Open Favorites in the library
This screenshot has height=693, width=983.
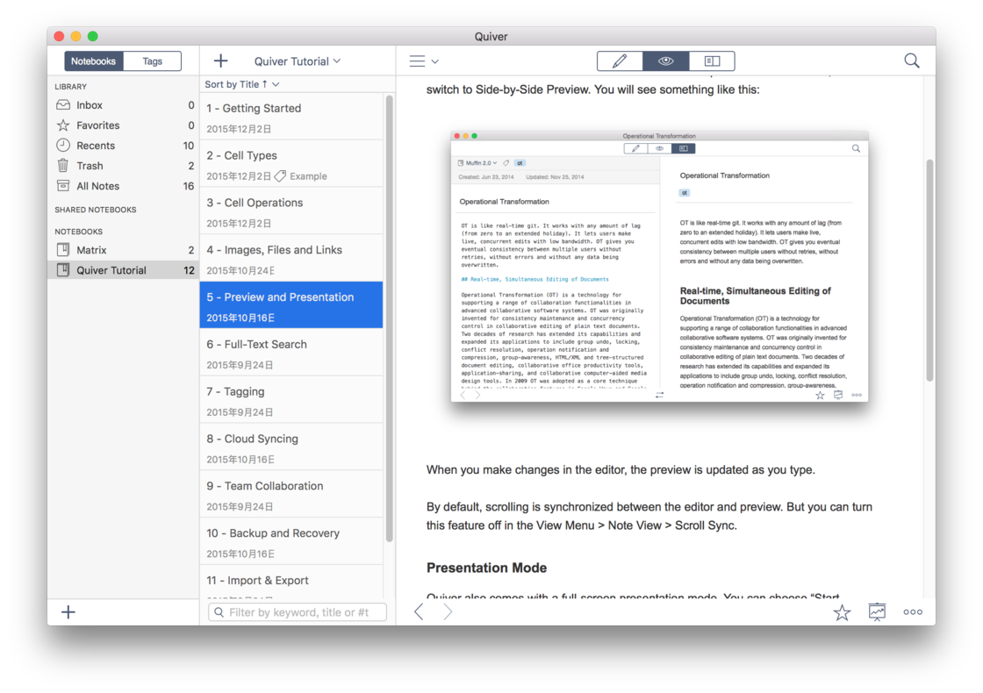pyautogui.click(x=124, y=125)
